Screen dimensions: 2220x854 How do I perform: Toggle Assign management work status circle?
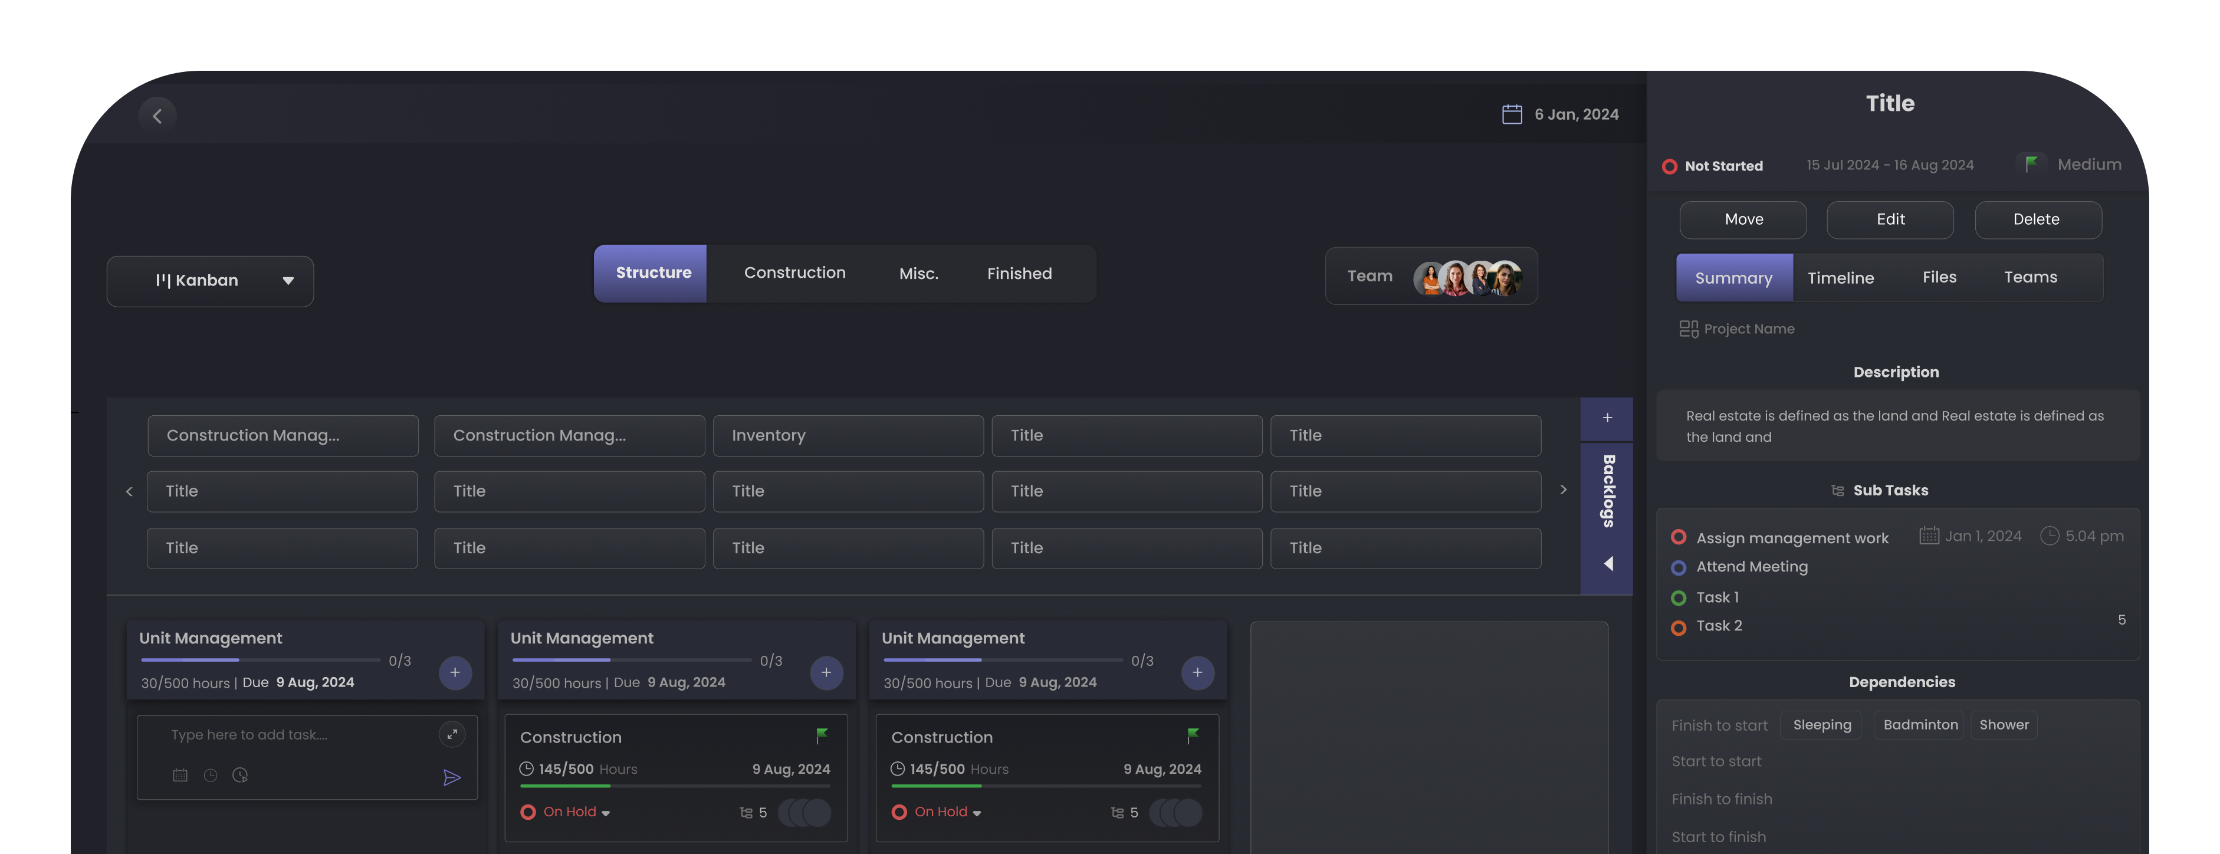click(x=1678, y=537)
